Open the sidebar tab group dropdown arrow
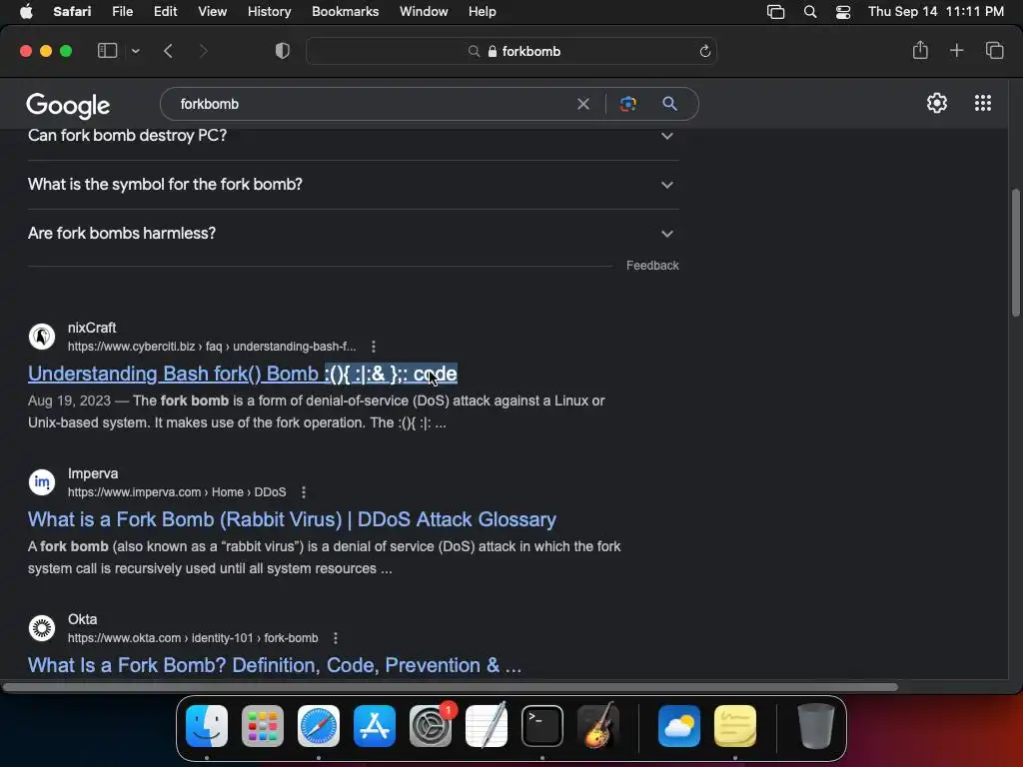This screenshot has height=767, width=1023. pyautogui.click(x=135, y=51)
